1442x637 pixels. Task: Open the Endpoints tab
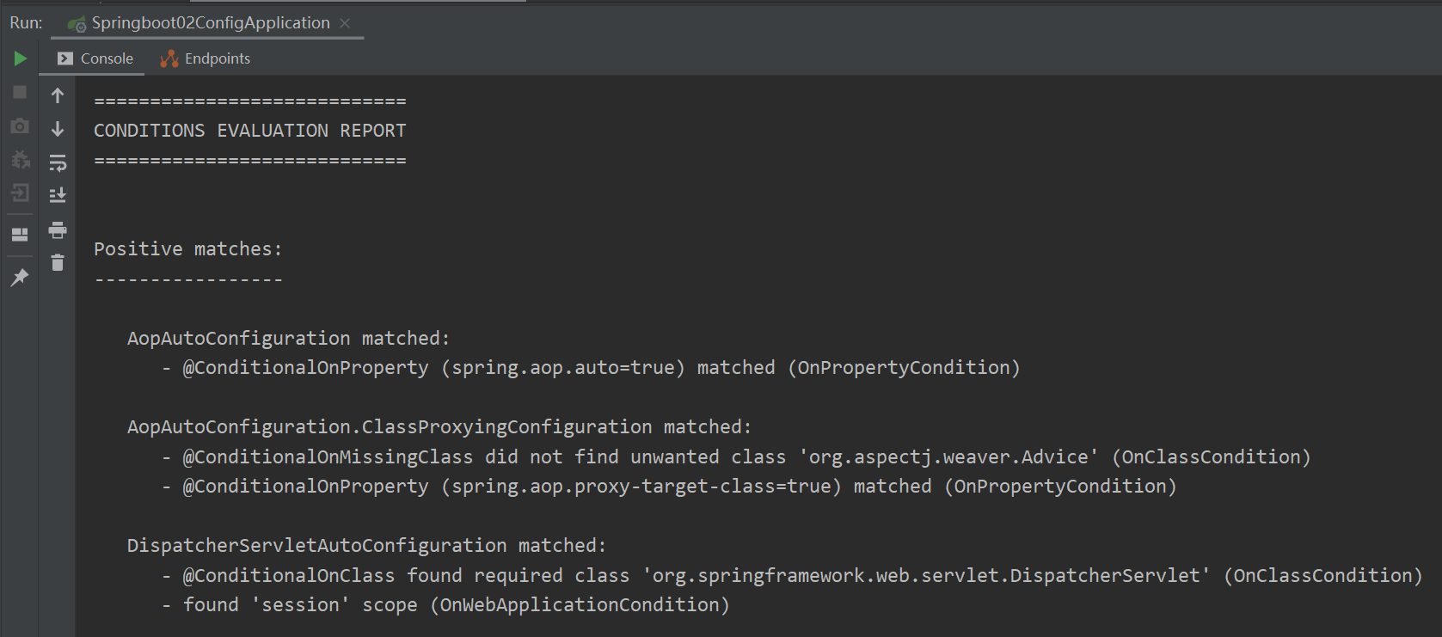tap(206, 58)
